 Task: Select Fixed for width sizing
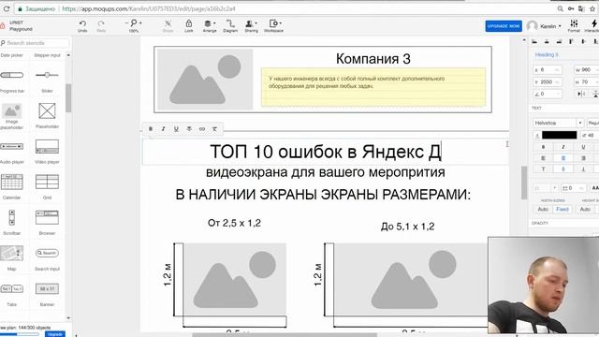[x=562, y=210]
